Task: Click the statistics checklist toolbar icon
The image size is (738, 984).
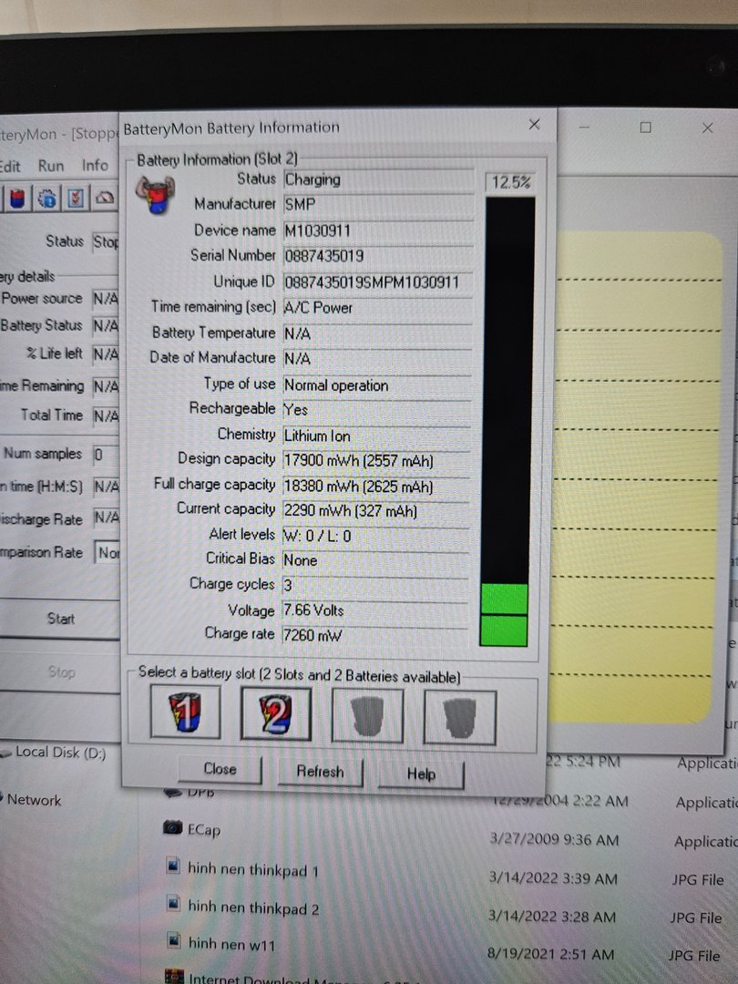Action: [75, 198]
